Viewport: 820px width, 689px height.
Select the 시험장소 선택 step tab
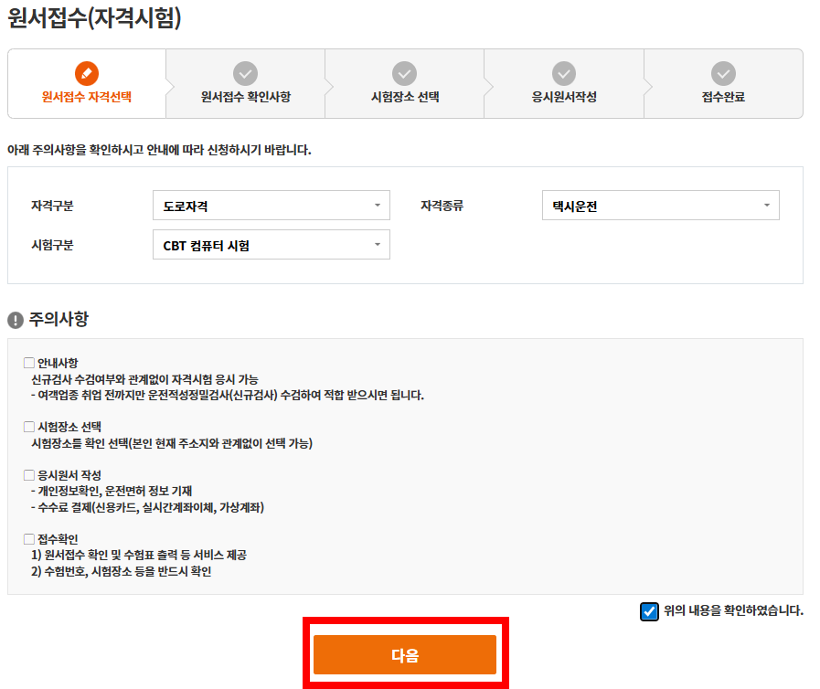click(x=405, y=84)
